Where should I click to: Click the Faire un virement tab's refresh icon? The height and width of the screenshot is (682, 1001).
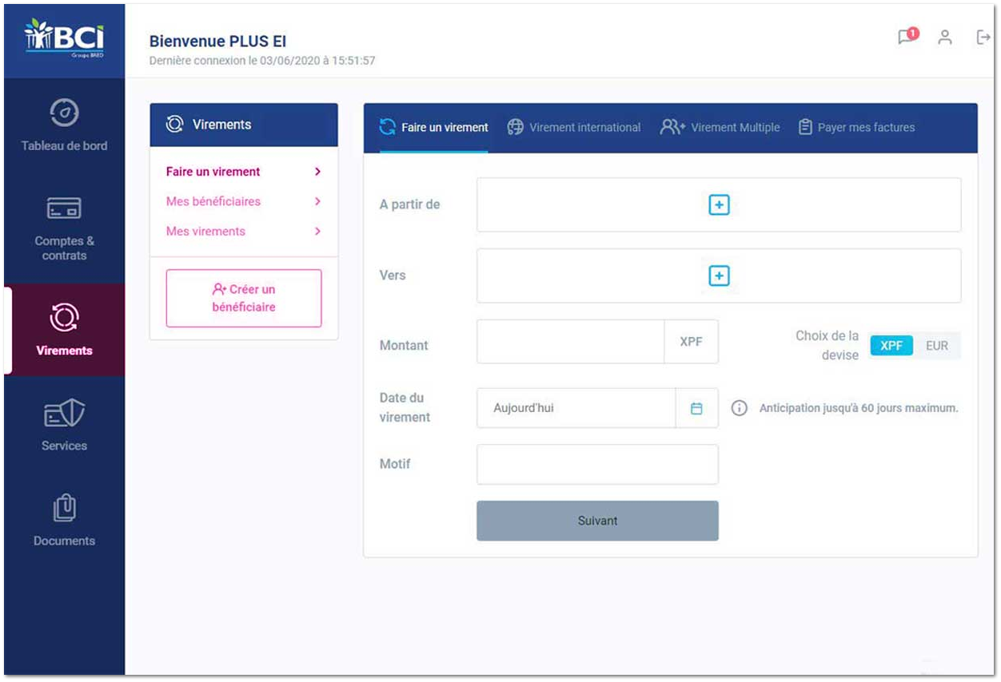coord(388,127)
